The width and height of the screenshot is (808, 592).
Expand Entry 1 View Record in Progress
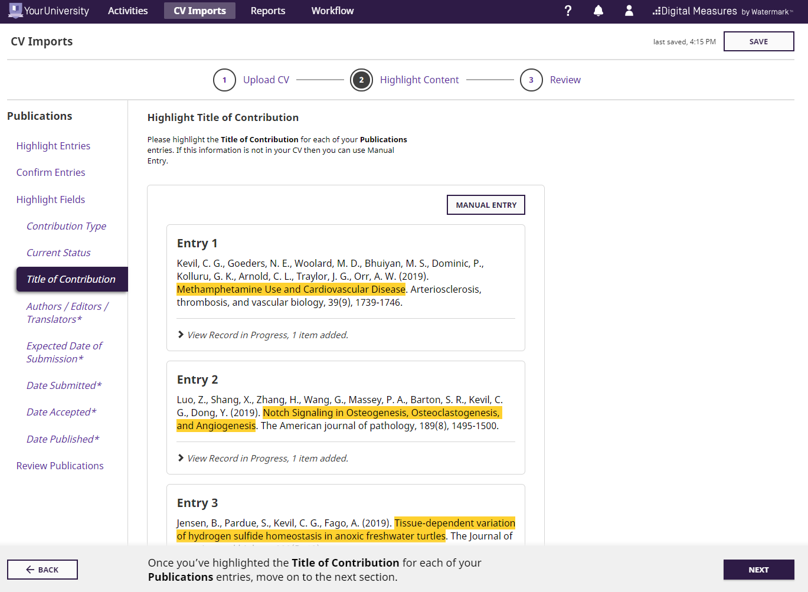263,335
